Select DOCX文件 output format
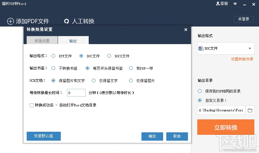Image resolution: width=259 pixels, height=153 pixels. (x=109, y=56)
